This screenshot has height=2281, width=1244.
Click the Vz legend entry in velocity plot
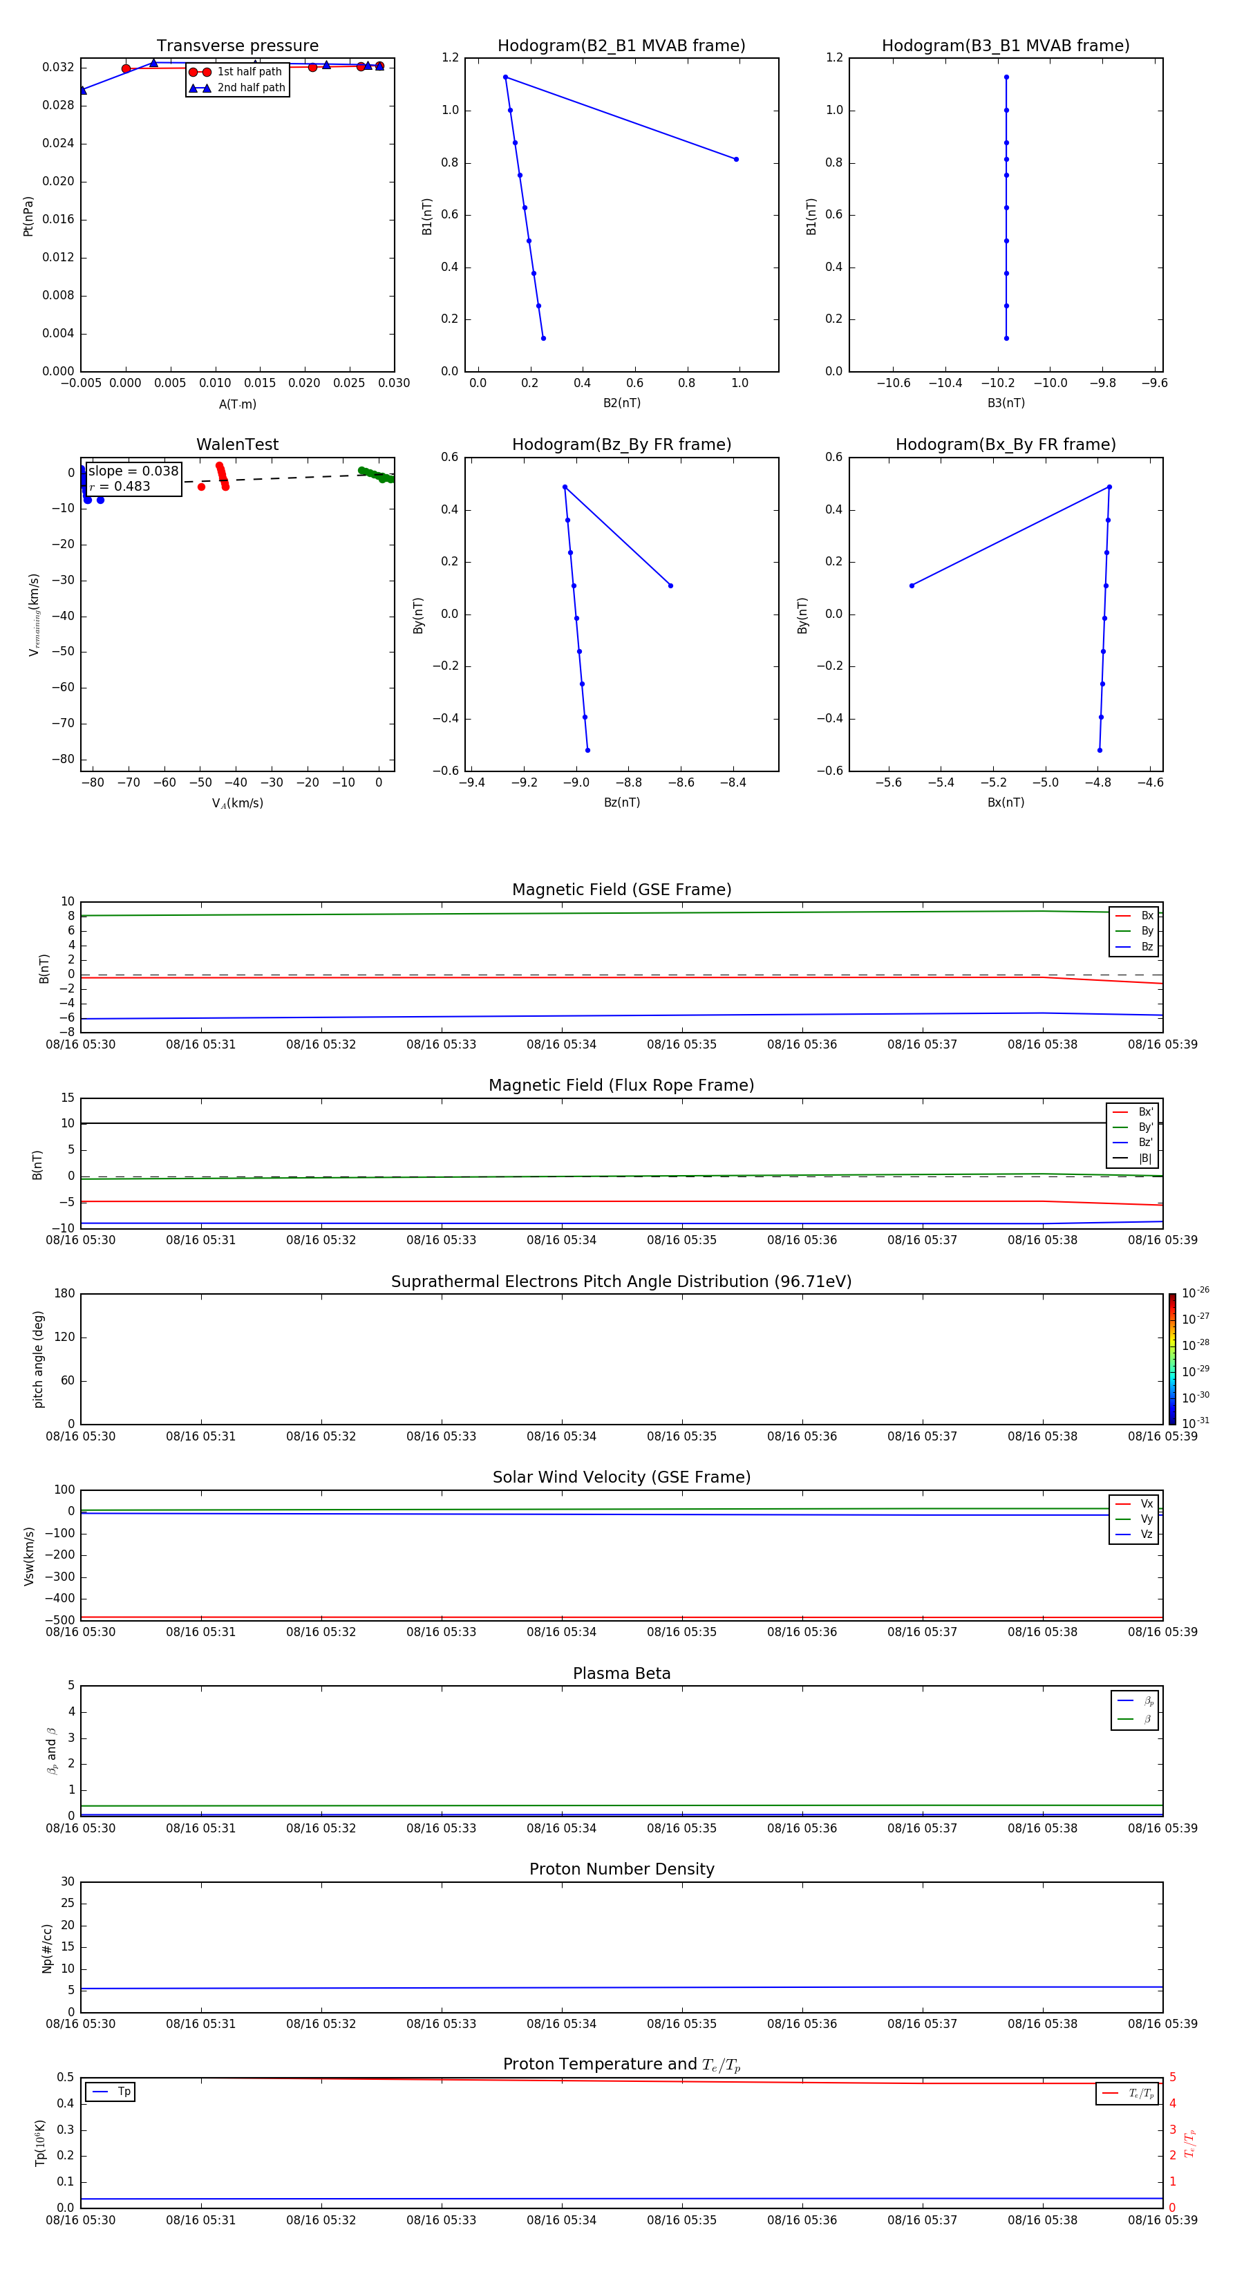coord(1134,1534)
